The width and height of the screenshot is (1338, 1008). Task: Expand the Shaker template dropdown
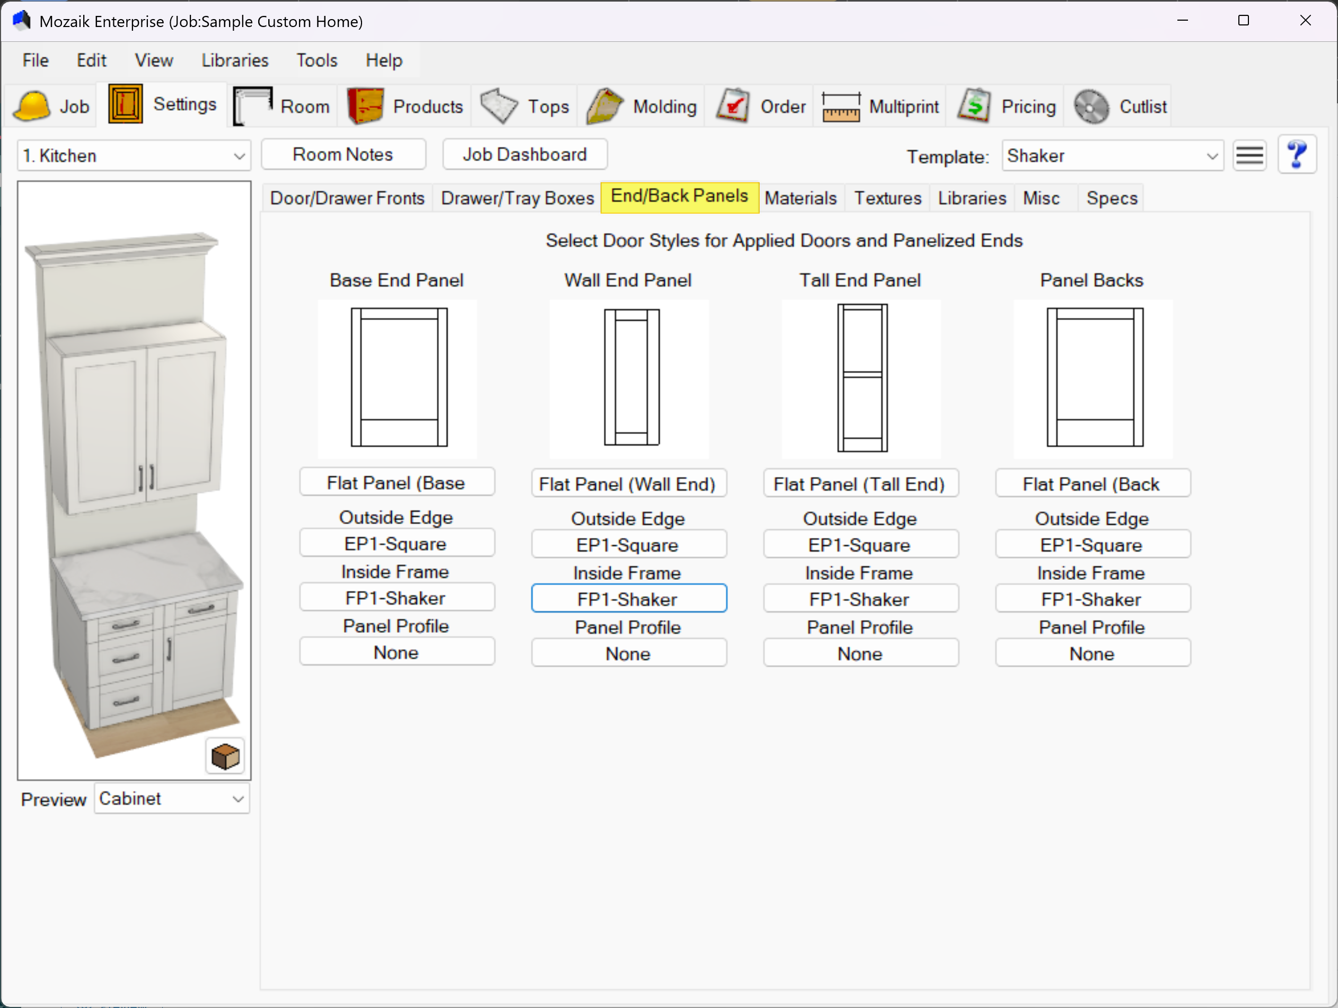click(1212, 156)
